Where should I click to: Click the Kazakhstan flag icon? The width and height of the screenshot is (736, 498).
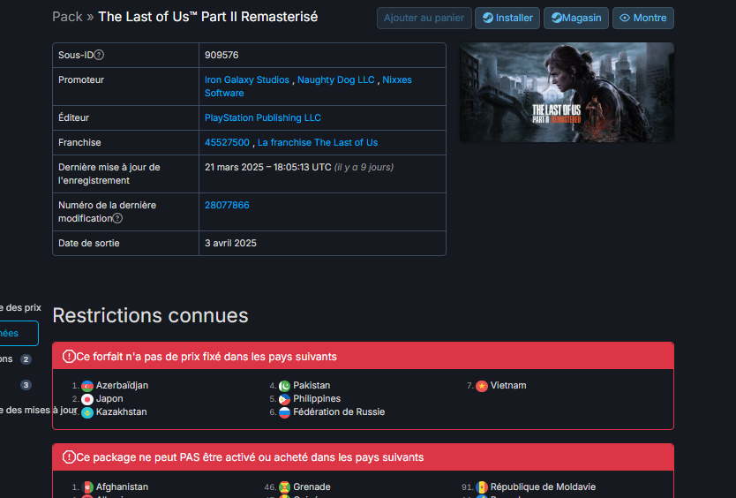pos(87,412)
